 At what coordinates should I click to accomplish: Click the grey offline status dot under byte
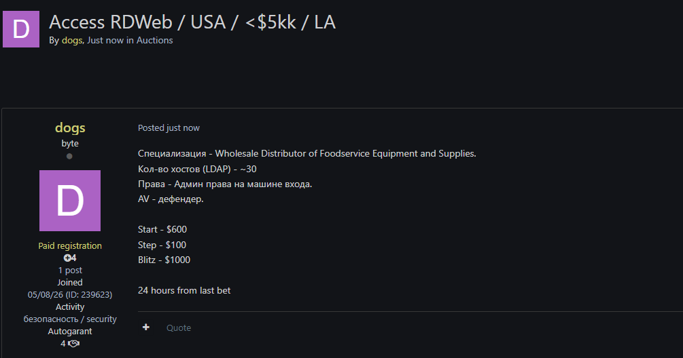[69, 157]
